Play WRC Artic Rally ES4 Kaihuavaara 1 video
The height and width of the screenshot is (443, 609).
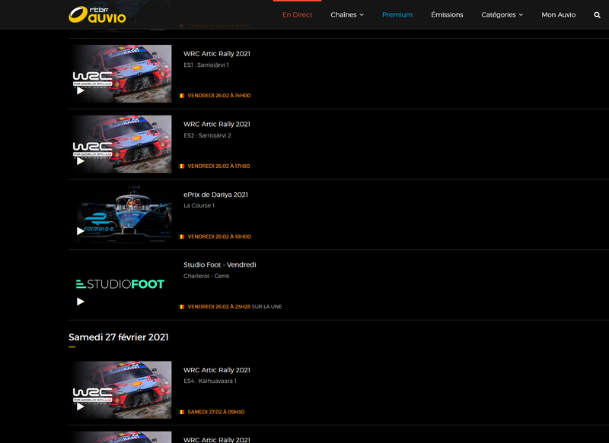pos(81,407)
